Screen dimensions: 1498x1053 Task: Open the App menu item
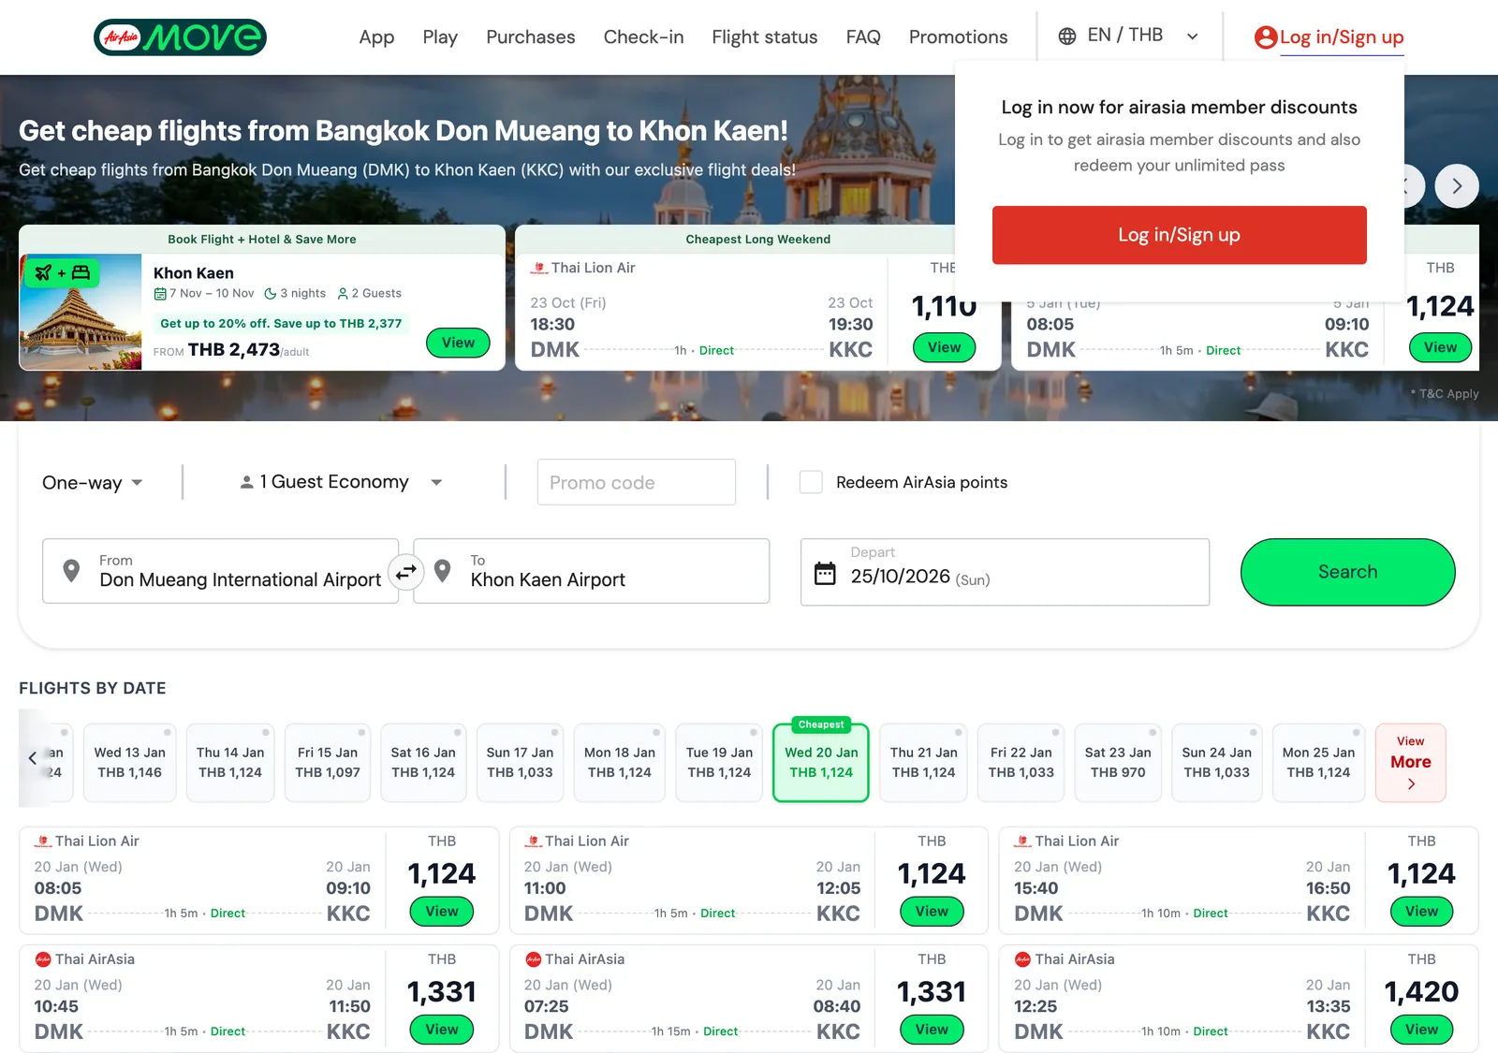coord(376,37)
